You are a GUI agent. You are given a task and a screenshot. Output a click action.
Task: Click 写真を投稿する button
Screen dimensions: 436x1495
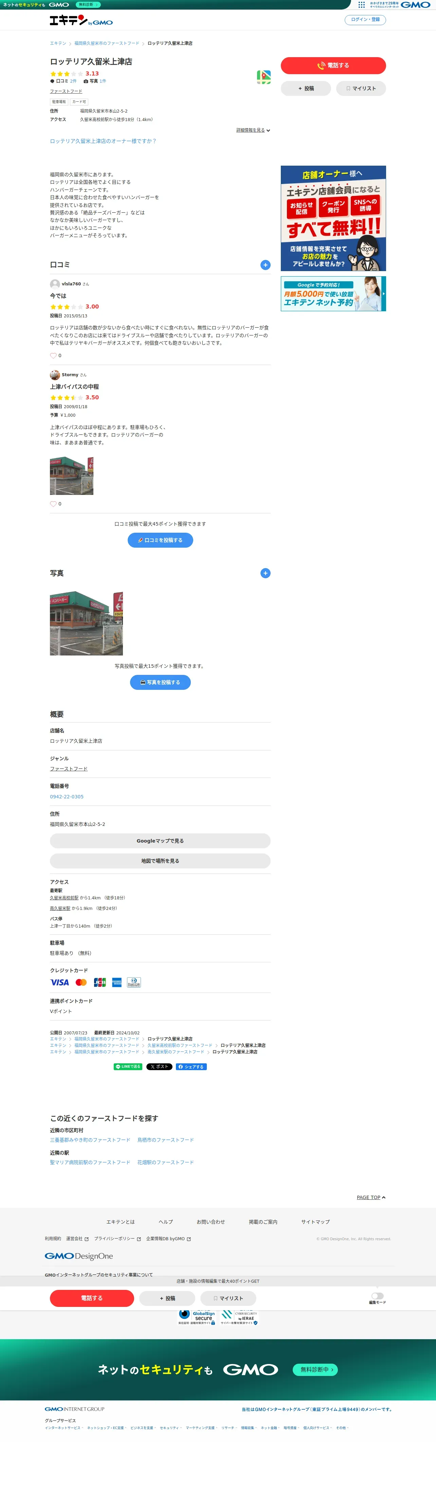click(x=160, y=682)
